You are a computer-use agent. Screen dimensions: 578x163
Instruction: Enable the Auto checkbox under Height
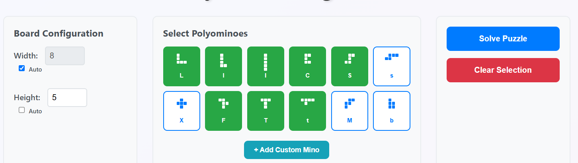pos(22,110)
